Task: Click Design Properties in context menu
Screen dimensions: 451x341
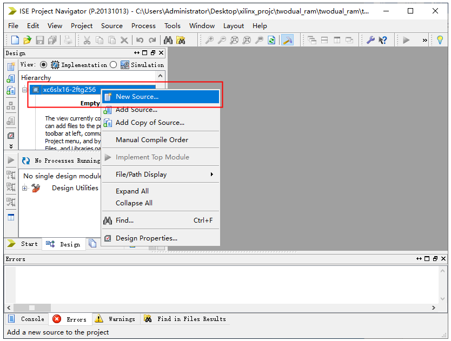Action: coord(146,238)
